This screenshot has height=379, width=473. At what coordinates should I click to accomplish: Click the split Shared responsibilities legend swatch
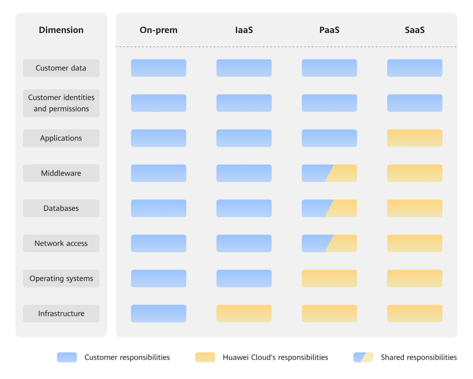(363, 357)
